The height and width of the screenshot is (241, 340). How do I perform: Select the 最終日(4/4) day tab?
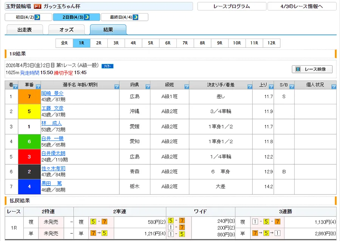(x=124, y=17)
